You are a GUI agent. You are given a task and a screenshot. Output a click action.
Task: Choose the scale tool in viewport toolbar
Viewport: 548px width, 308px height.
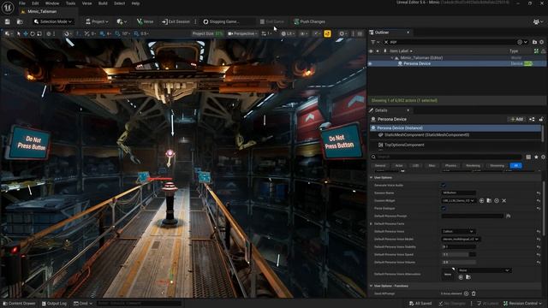click(x=39, y=34)
